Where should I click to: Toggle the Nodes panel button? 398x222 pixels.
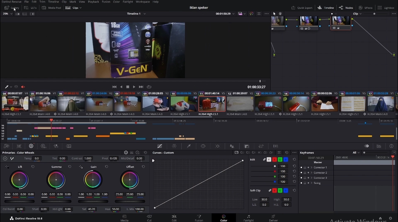click(346, 8)
